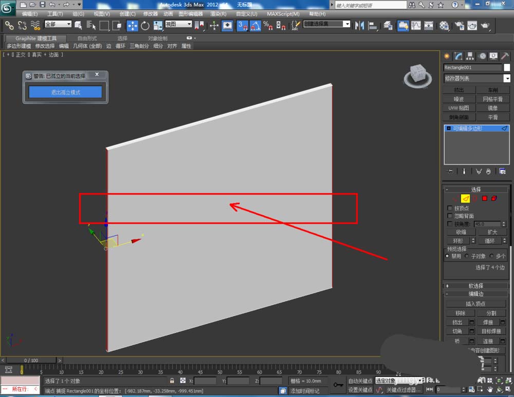This screenshot has width=514, height=397.
Task: Open Render Setup teapot icon
Action: click(459, 26)
